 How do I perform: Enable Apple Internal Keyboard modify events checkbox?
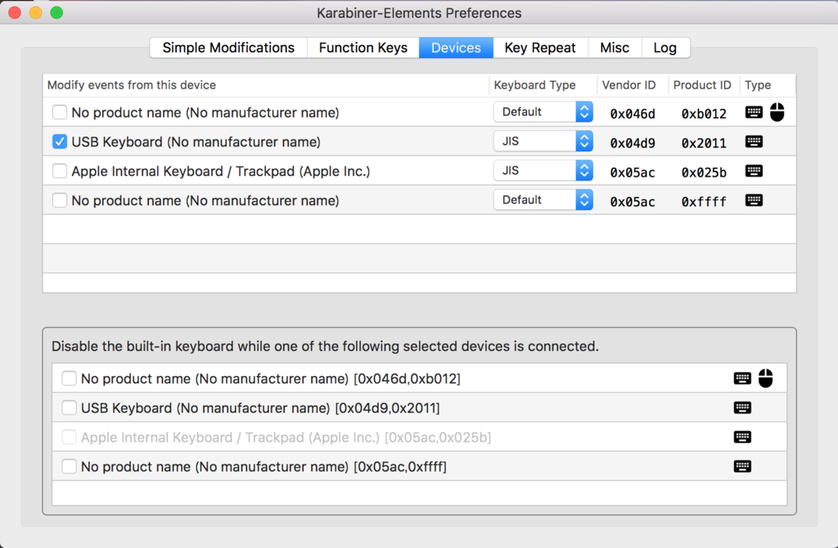point(60,171)
